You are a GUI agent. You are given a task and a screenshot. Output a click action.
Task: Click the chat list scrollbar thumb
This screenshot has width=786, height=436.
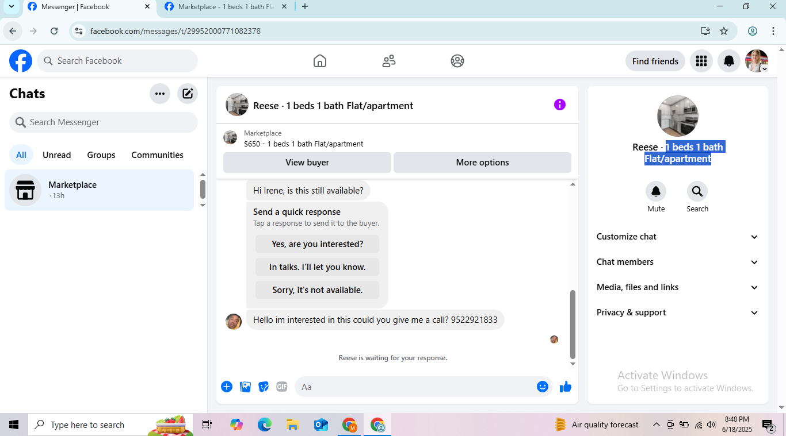[x=203, y=189]
